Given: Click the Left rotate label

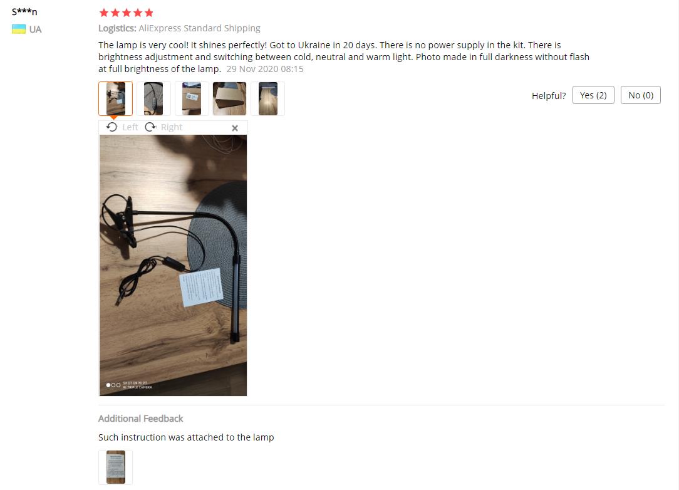Looking at the screenshot, I should click(130, 127).
